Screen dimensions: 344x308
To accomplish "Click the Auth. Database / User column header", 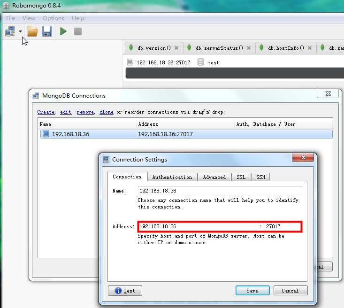I will (283, 124).
